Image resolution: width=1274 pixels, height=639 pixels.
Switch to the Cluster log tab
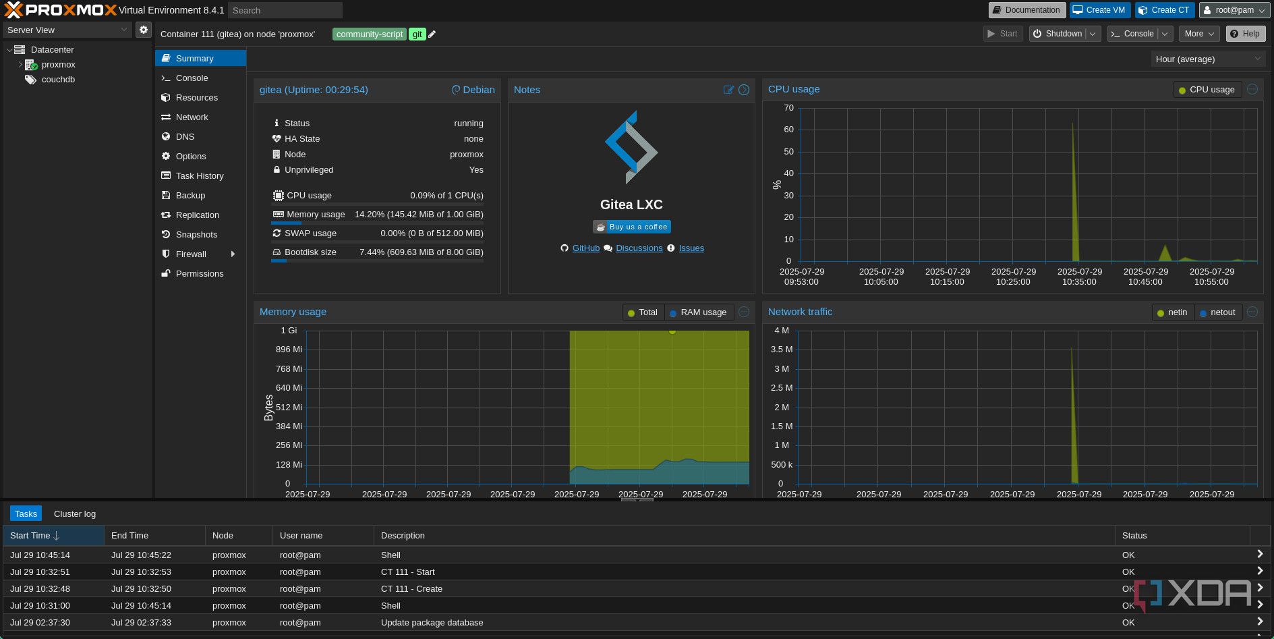tap(75, 514)
